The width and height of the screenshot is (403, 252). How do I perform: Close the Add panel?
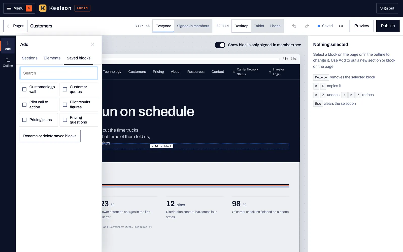click(92, 44)
